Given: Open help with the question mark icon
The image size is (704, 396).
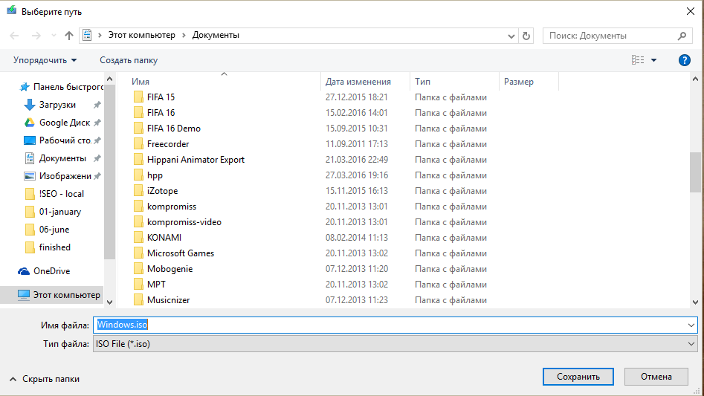Looking at the screenshot, I should [684, 60].
